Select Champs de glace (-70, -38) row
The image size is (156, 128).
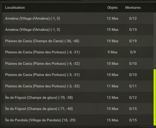click(77, 97)
